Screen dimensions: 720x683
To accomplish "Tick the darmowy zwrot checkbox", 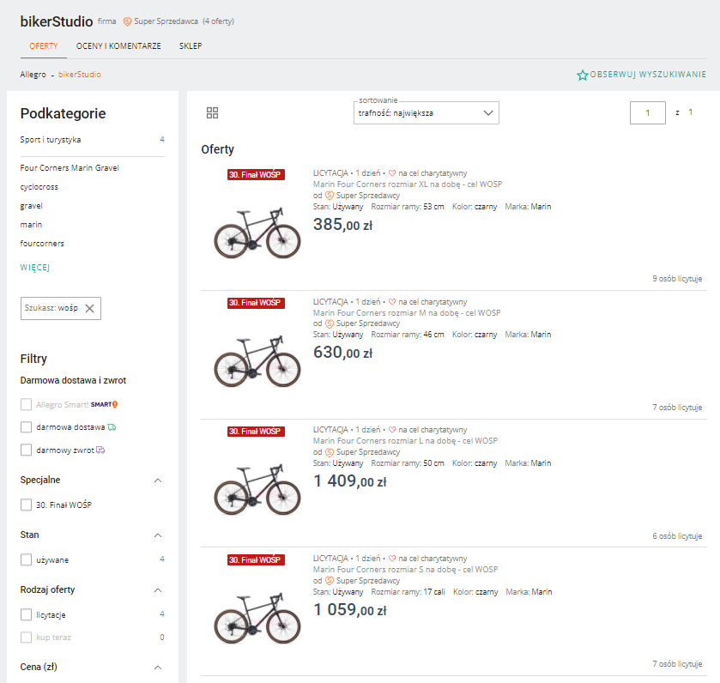I will point(27,450).
